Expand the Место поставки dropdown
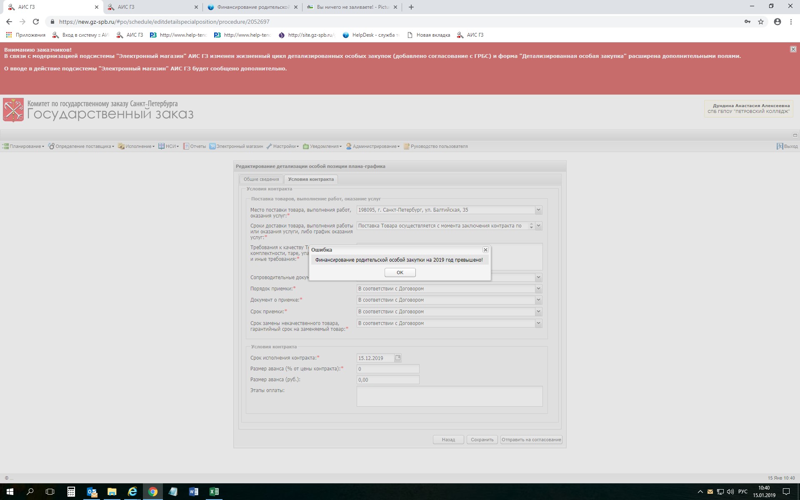Screen dimensions: 800x500 point(538,210)
